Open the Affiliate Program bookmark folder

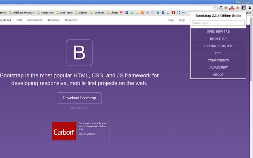tap(22, 13)
